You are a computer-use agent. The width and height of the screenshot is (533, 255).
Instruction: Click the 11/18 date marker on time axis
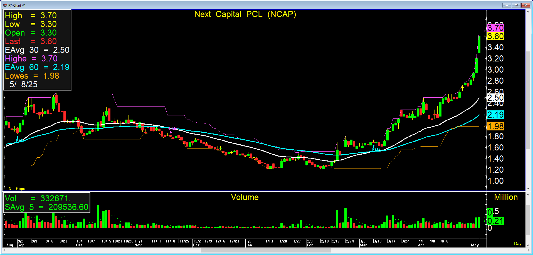[x=170, y=241]
